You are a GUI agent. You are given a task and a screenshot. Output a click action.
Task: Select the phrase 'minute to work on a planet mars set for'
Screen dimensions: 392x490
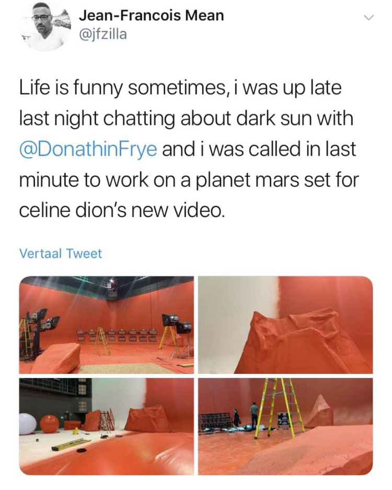189,180
